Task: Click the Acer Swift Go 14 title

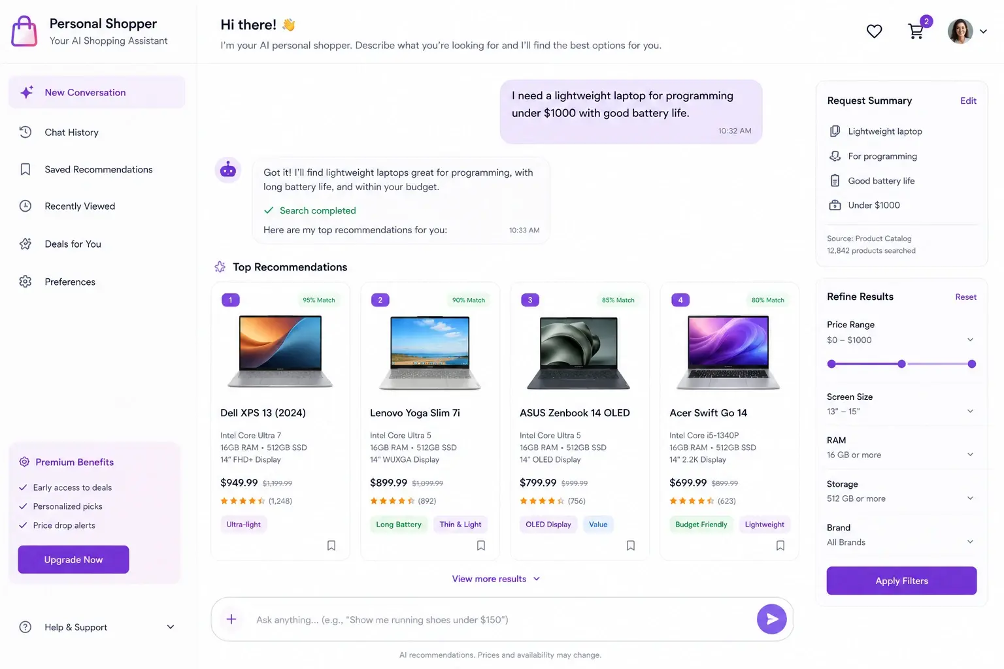Action: click(708, 413)
